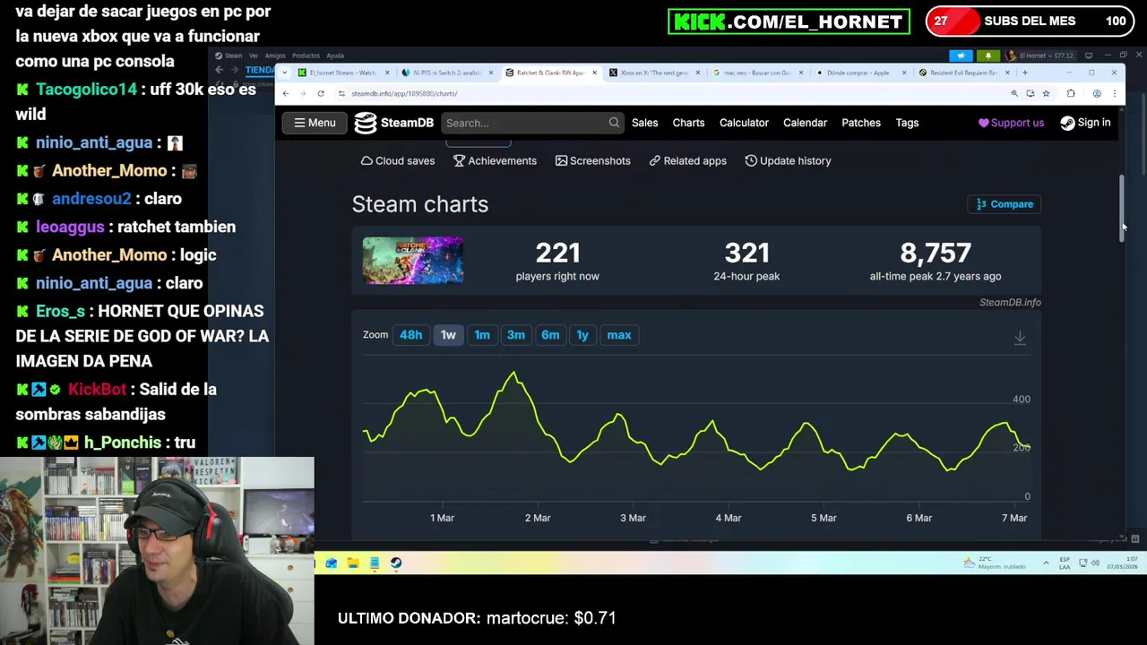Viewport: 1147px width, 645px height.
Task: Set chart zoom to 6m
Action: pos(550,335)
